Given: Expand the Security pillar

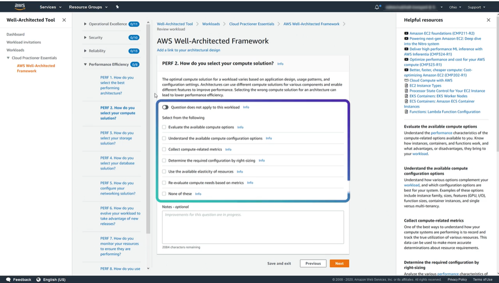Looking at the screenshot, I should pyautogui.click(x=85, y=38).
